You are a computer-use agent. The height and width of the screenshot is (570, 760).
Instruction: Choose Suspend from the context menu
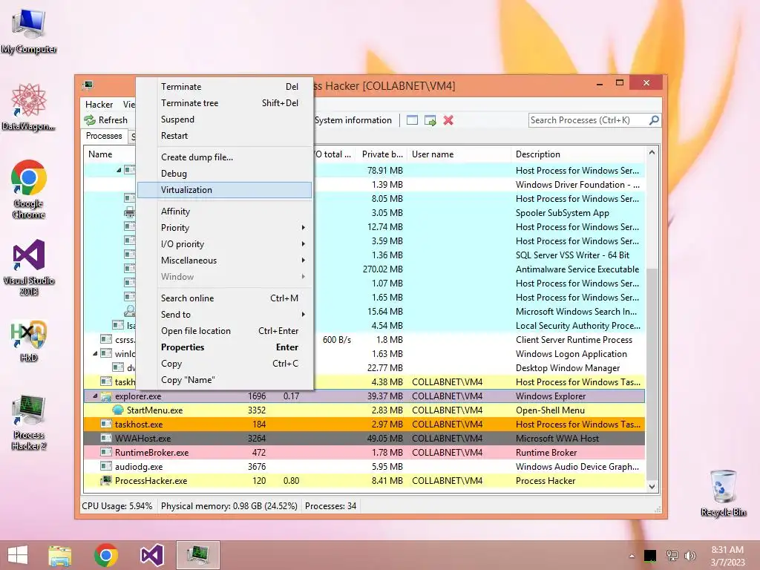tap(224, 119)
